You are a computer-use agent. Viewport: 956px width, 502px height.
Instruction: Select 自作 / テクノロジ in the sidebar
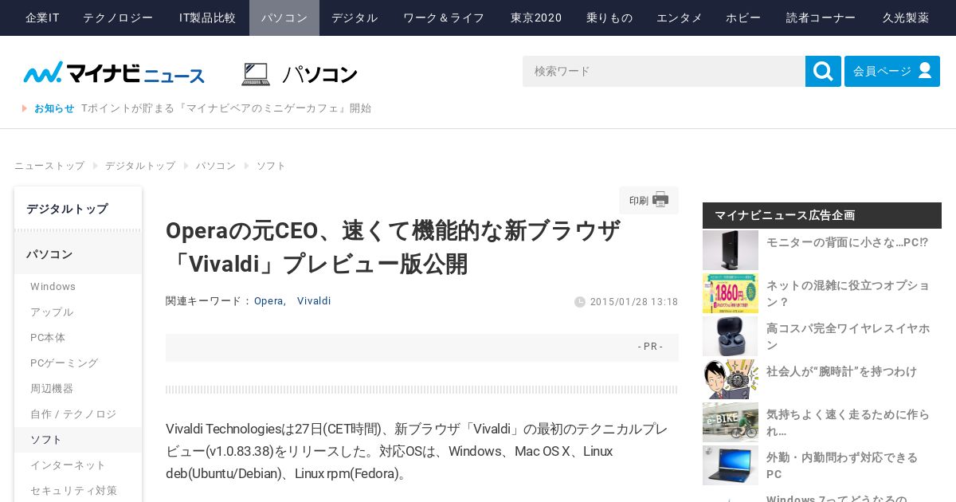(78, 414)
